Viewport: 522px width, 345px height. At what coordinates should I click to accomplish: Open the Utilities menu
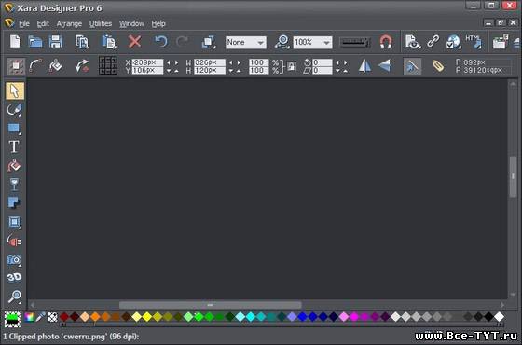pos(101,24)
